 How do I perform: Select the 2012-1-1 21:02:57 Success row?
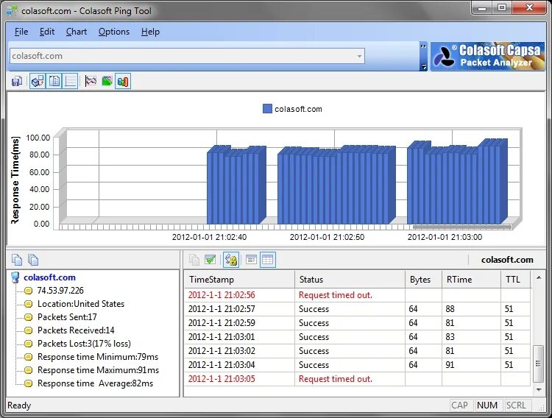[x=357, y=309]
